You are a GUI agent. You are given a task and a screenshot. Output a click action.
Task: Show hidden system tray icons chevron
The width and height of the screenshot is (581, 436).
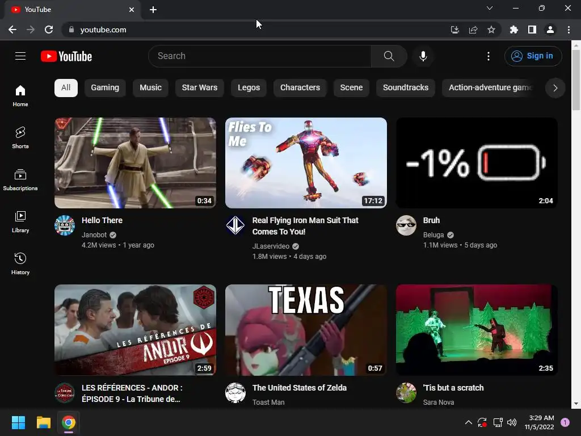pyautogui.click(x=468, y=422)
